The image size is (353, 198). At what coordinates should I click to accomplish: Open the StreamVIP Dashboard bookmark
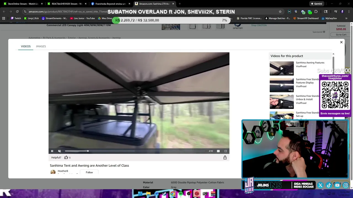pos(306,18)
